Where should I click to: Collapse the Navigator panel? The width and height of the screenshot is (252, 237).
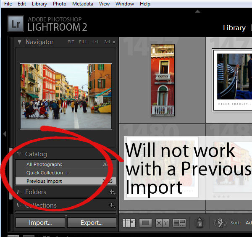19,42
